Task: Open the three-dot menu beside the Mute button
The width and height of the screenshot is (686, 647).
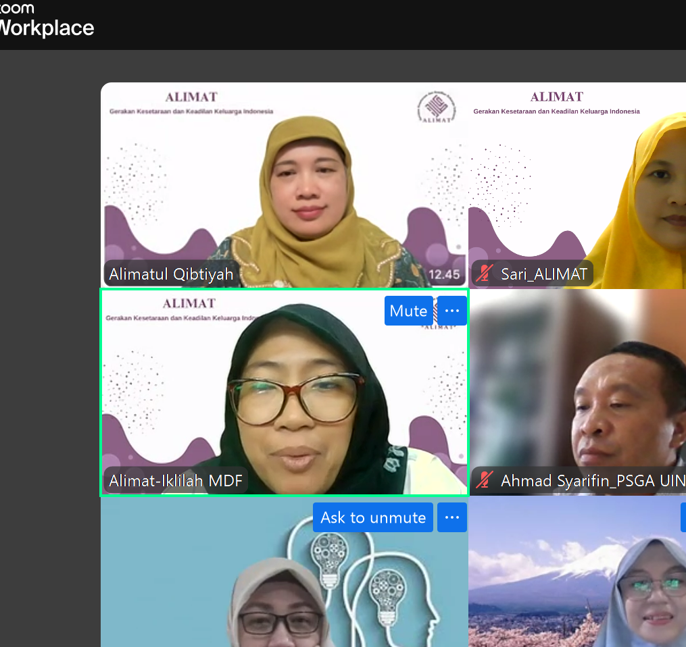Action: (452, 311)
